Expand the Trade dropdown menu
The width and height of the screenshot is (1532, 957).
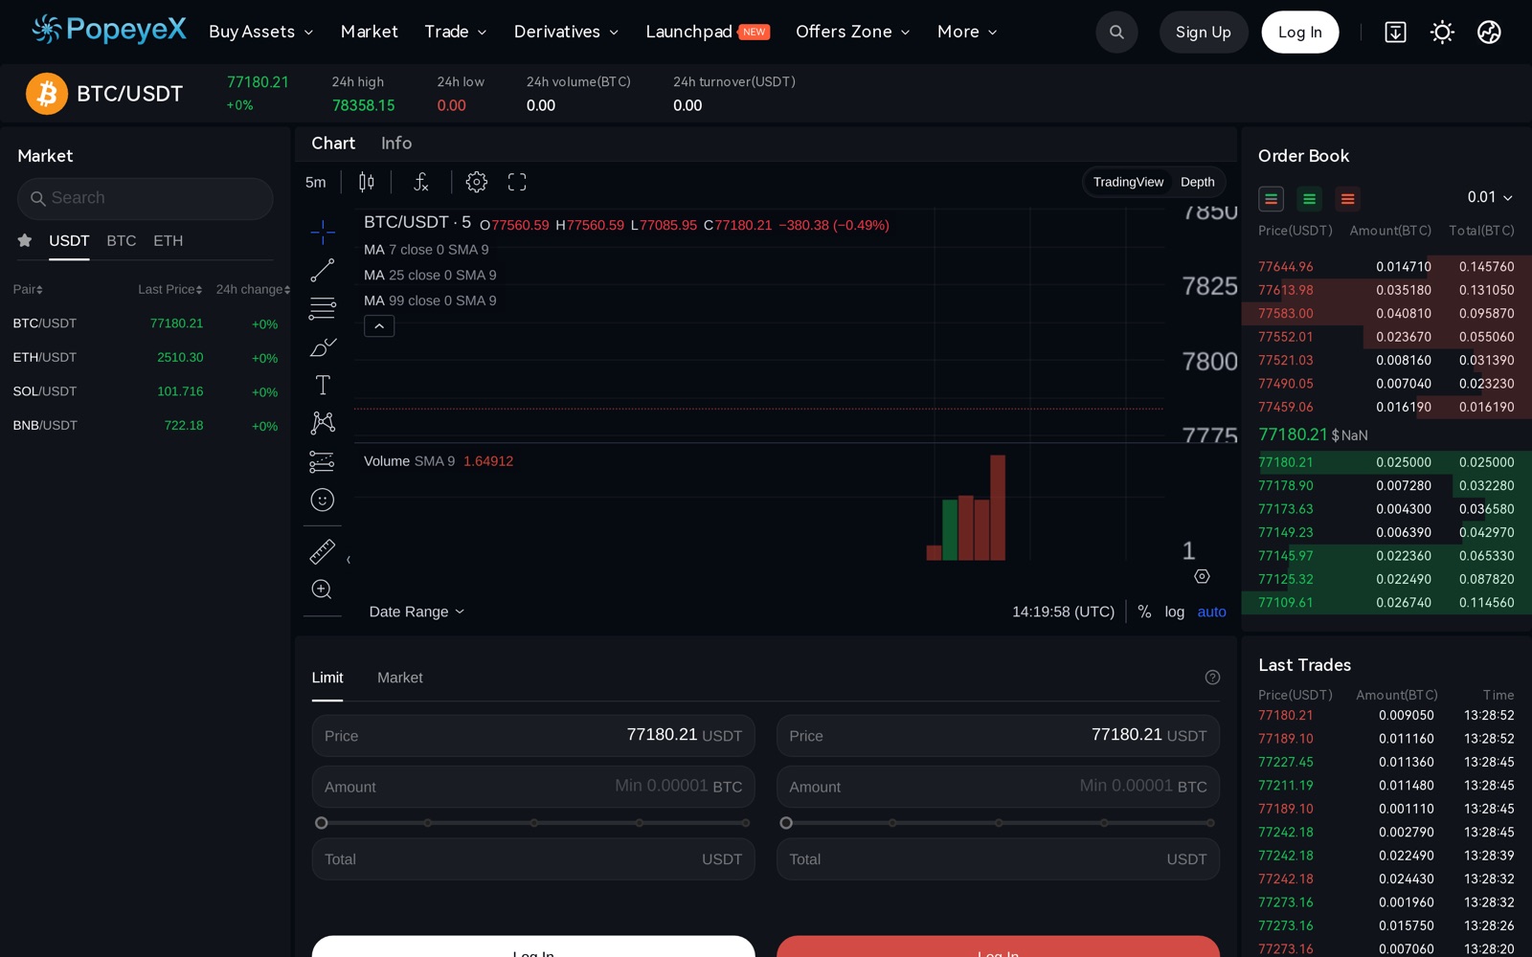(x=456, y=32)
